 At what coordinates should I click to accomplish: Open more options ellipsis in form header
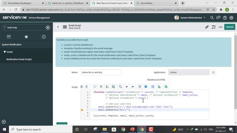pos(221,27)
